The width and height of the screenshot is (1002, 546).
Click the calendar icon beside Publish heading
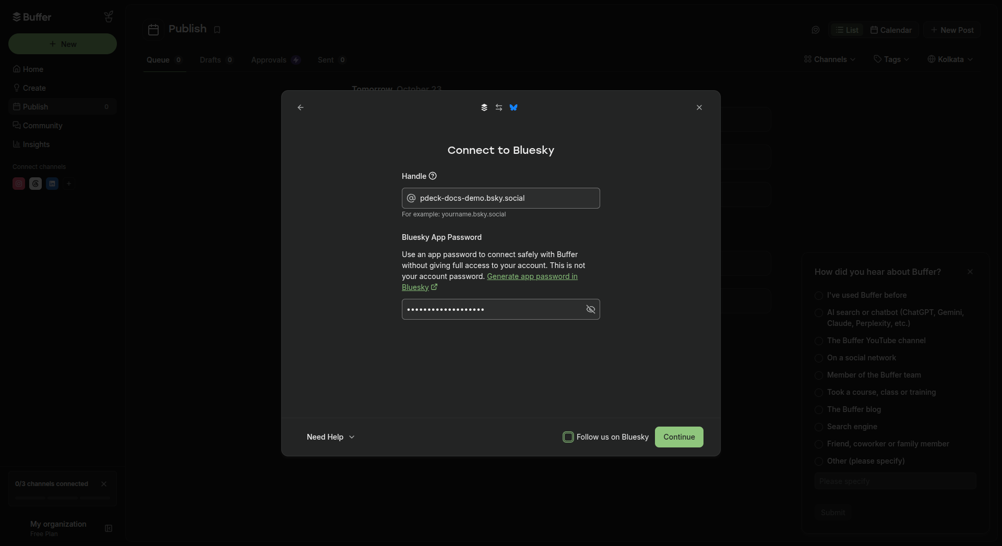pyautogui.click(x=153, y=30)
